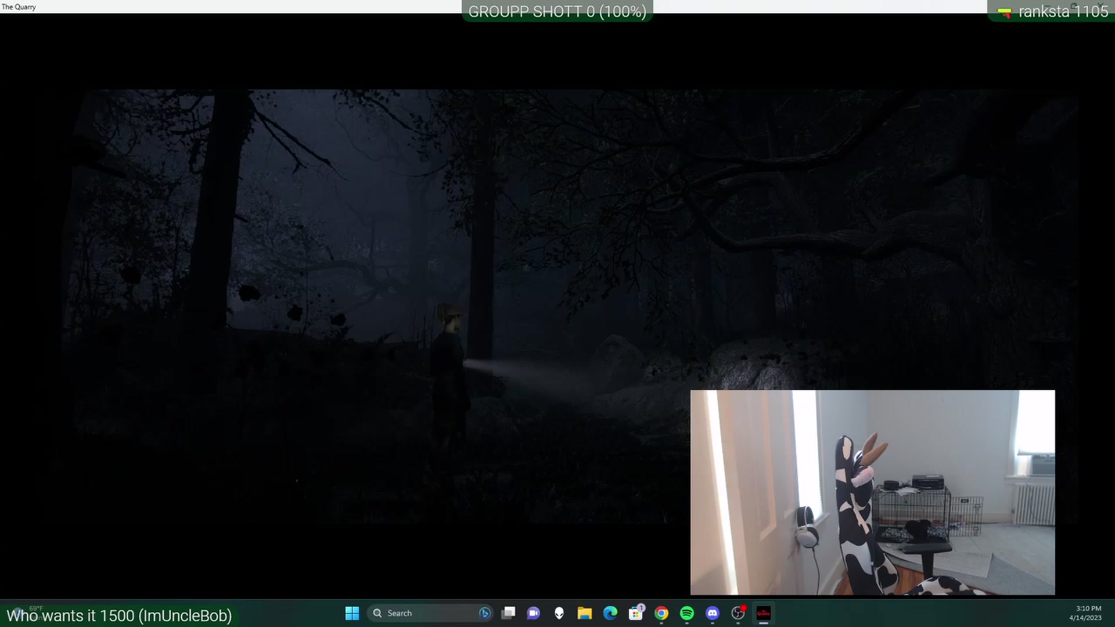This screenshot has width=1115, height=627.
Task: Click the taskbar Search box
Action: pyautogui.click(x=430, y=613)
